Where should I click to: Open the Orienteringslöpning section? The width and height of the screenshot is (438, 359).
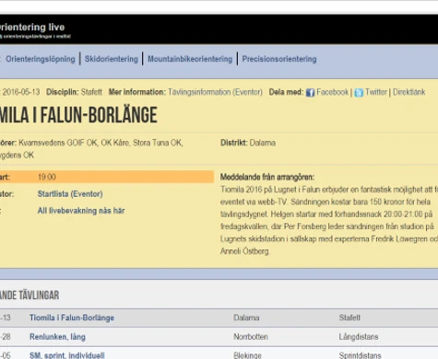point(41,59)
